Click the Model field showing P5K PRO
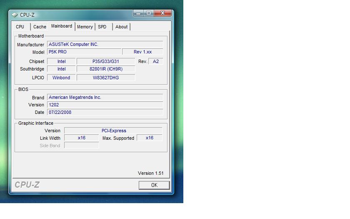Image resolution: width=350 pixels, height=219 pixels. click(x=84, y=52)
